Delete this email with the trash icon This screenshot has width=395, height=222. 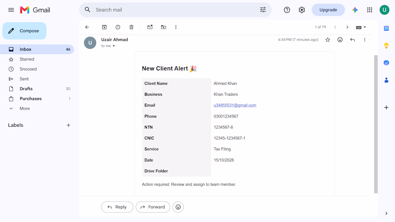coord(131,27)
